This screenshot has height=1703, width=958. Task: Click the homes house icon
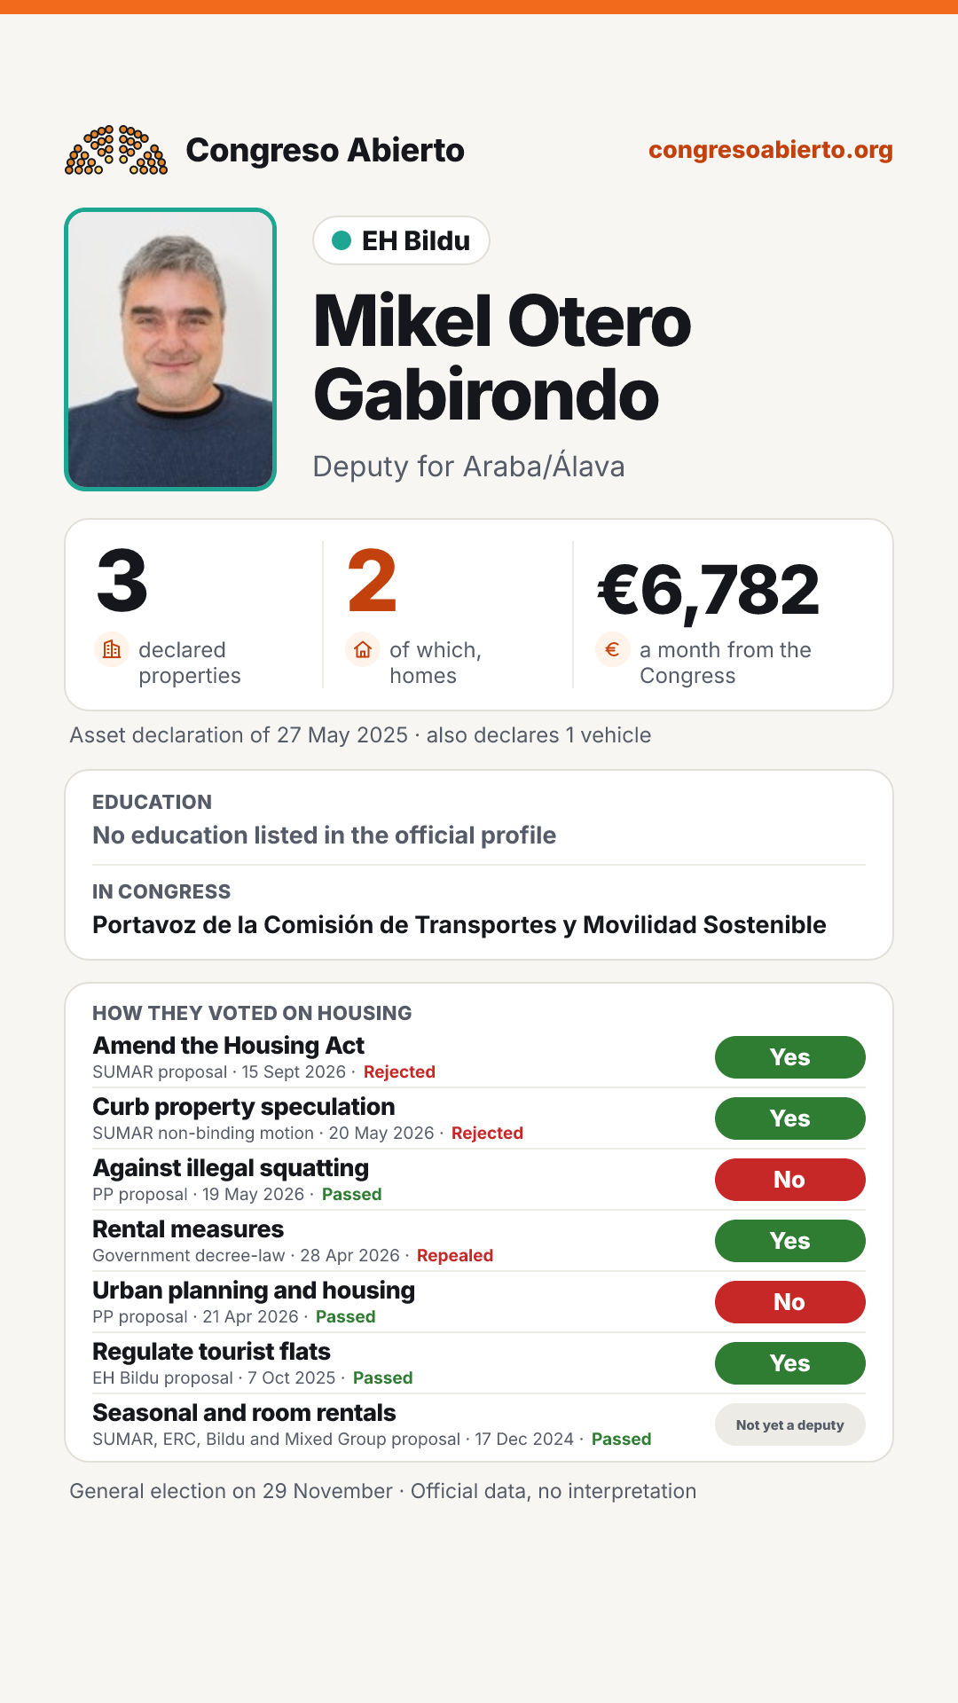(363, 650)
